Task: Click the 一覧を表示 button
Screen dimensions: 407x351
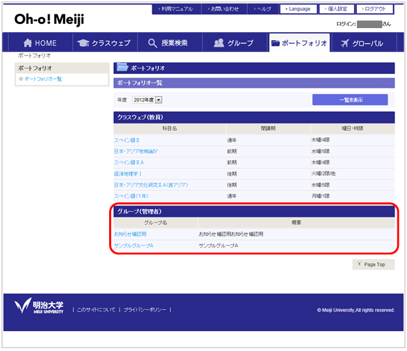Action: [350, 100]
